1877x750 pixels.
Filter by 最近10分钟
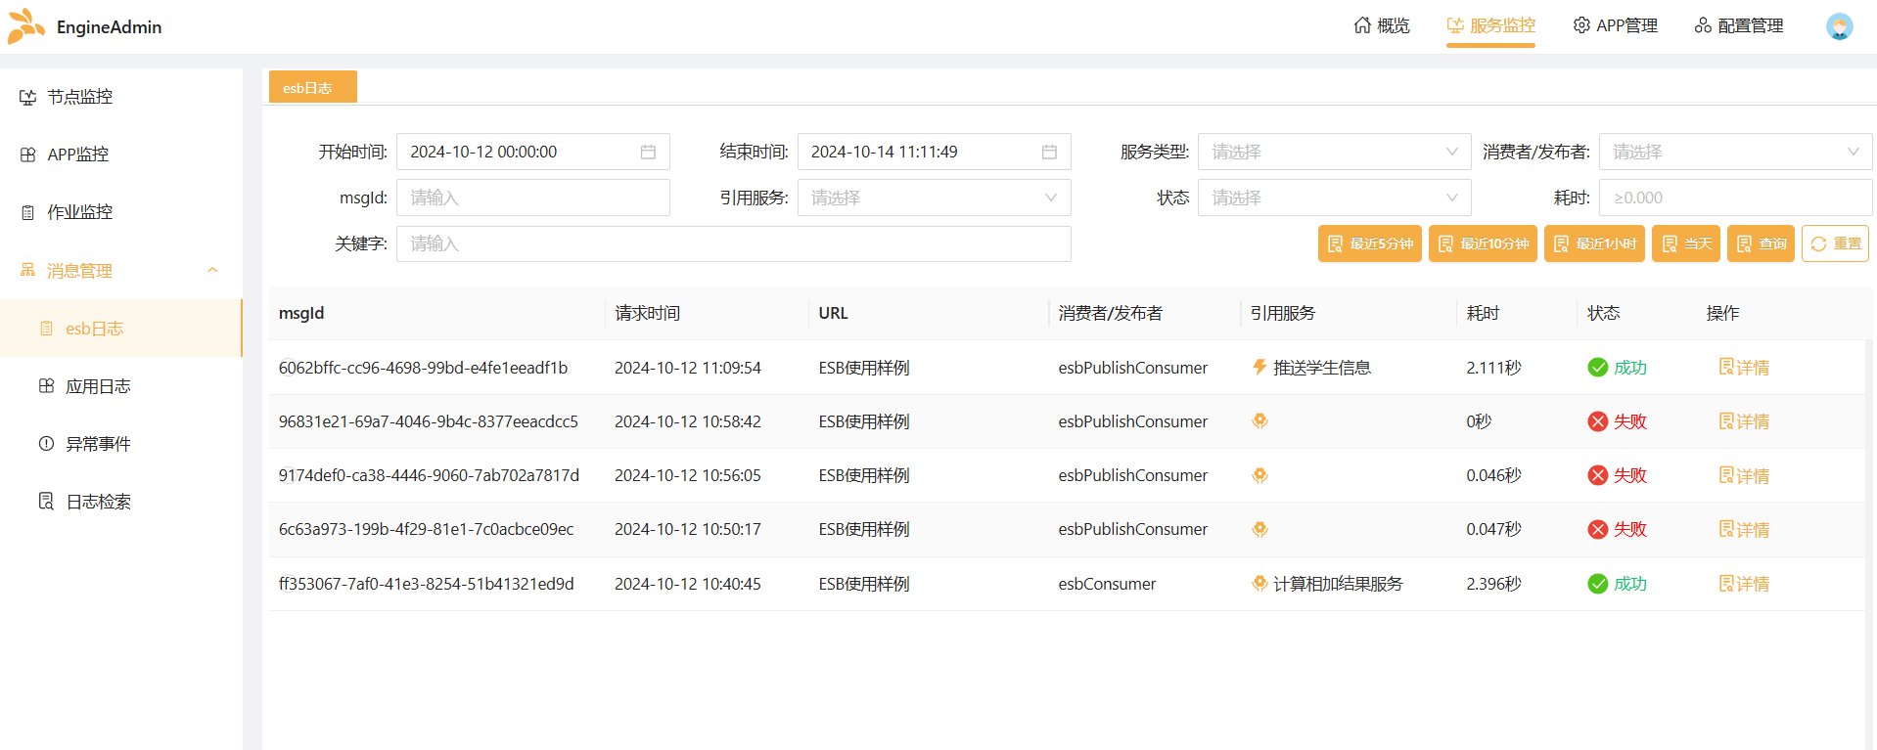click(x=1483, y=243)
